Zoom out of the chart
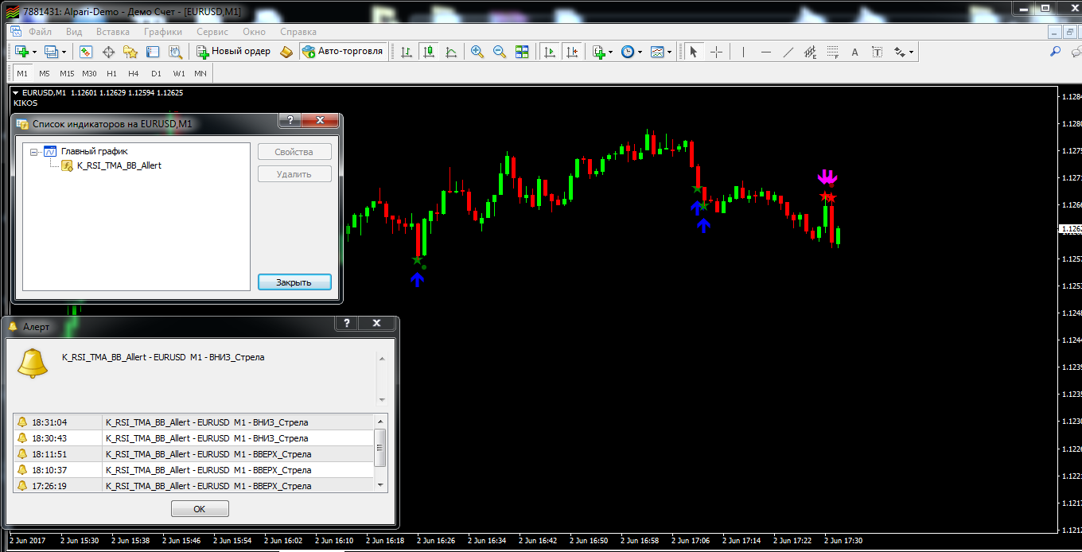The height and width of the screenshot is (552, 1082). [x=500, y=52]
